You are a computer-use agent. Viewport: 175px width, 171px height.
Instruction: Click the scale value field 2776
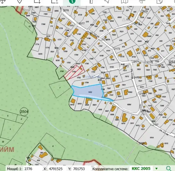[x=28, y=169]
